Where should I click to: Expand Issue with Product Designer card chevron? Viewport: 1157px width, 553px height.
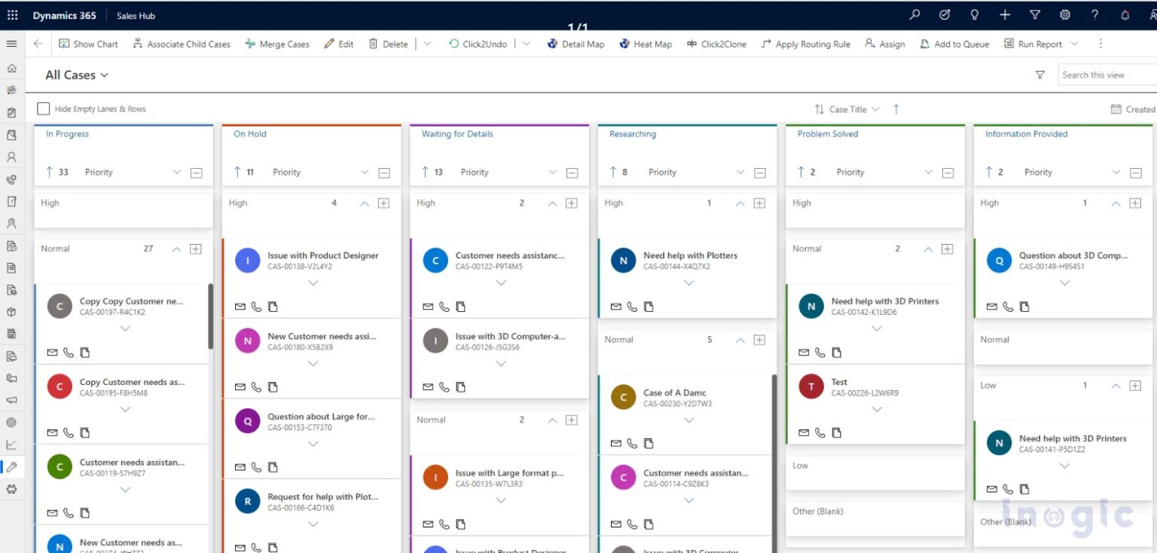pyautogui.click(x=313, y=283)
